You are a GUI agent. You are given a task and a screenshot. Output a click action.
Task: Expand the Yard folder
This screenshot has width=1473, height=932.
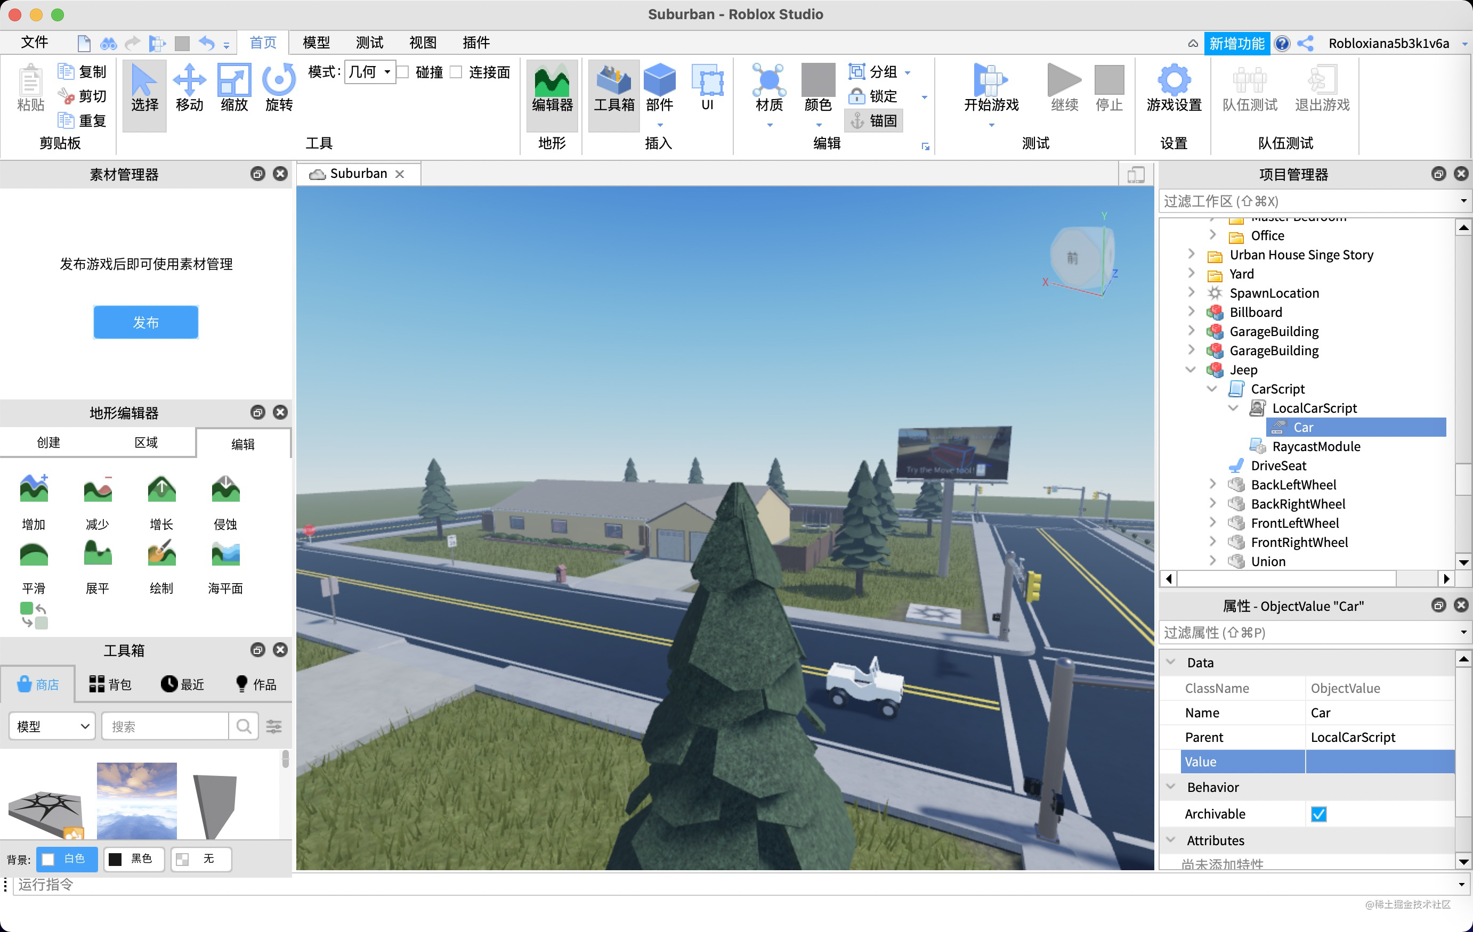(1191, 274)
